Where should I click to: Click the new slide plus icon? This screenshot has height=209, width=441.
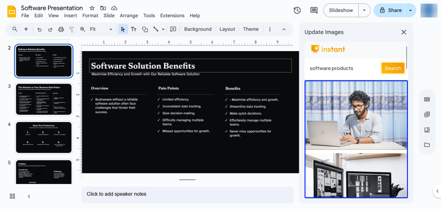coord(26,29)
